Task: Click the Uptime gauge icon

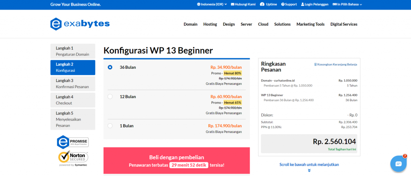Action: coord(262,4)
